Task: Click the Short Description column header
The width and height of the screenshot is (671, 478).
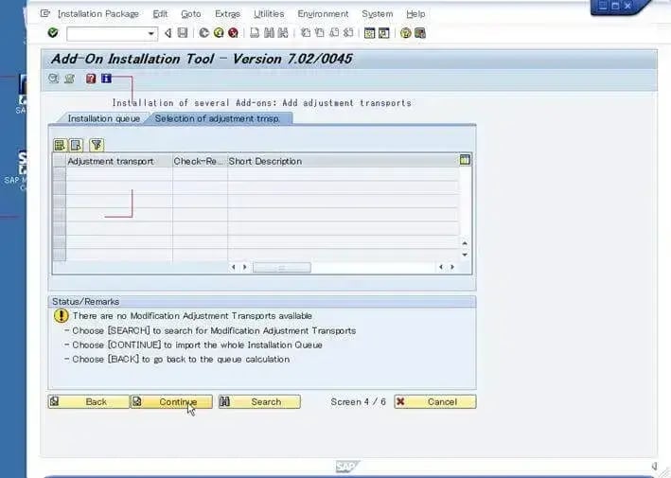Action: click(x=343, y=161)
